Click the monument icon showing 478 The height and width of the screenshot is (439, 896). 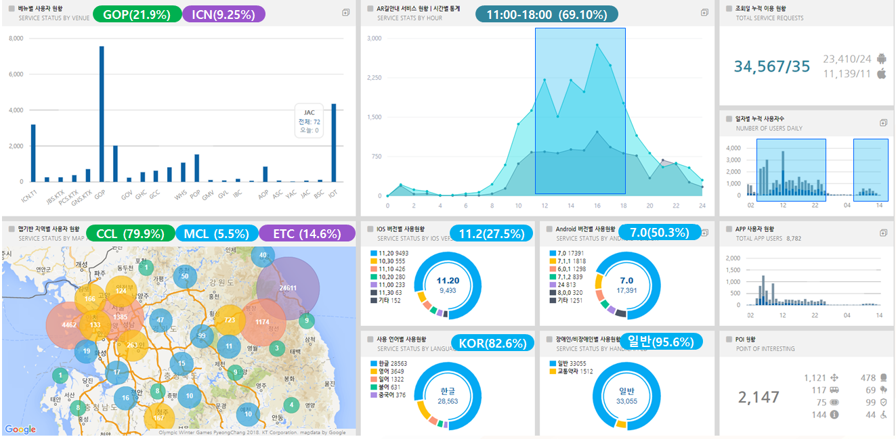click(x=884, y=378)
